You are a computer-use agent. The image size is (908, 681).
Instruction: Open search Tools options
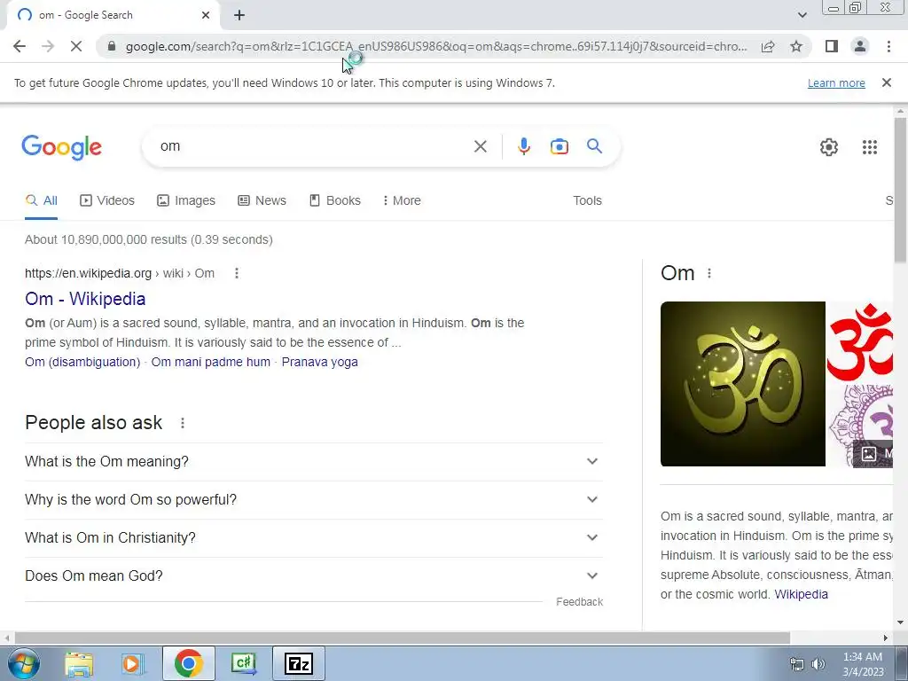(x=587, y=200)
